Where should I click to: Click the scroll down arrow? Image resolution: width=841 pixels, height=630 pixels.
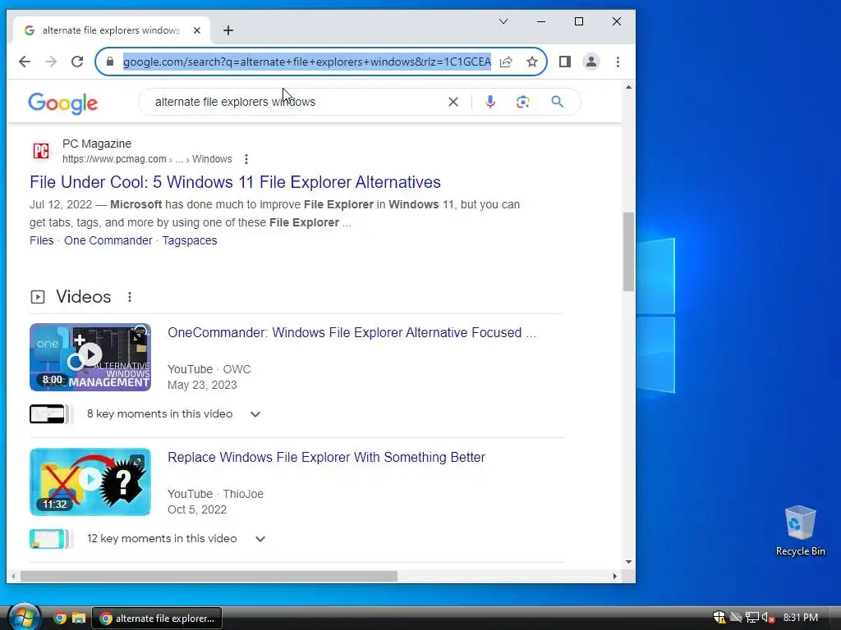[x=628, y=562]
